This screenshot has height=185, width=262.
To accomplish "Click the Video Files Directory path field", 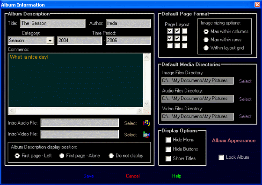I will point(197,117).
